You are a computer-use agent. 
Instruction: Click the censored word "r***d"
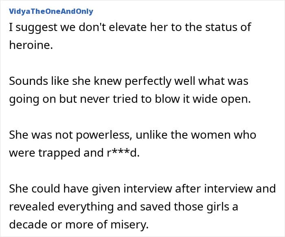tap(122, 153)
